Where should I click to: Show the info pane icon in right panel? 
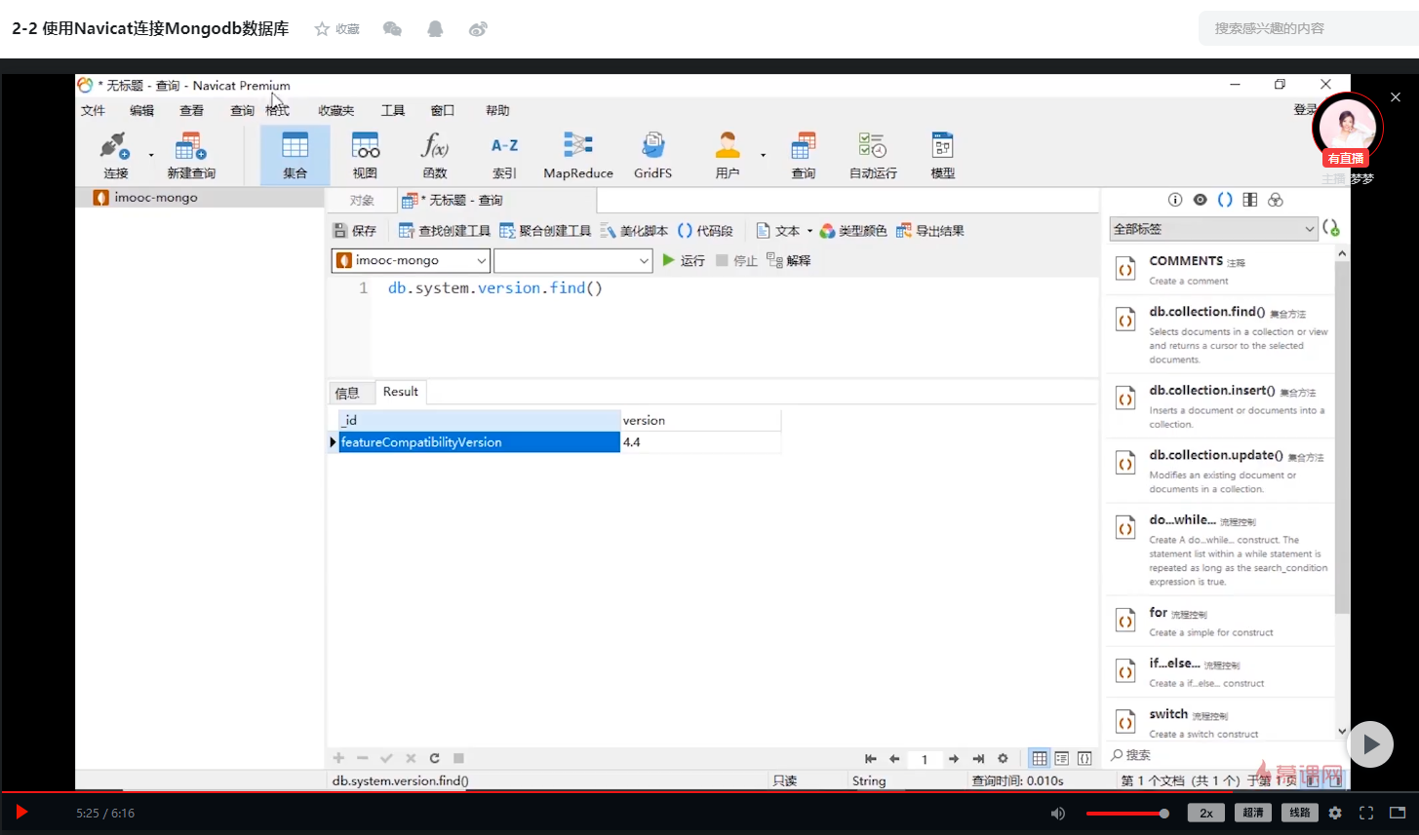1175,200
